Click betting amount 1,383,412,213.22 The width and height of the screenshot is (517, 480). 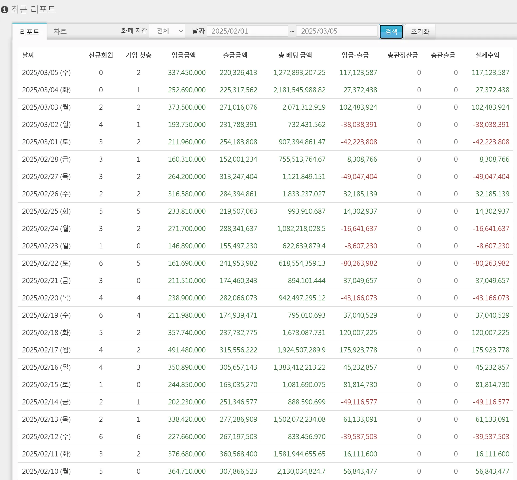(x=299, y=367)
